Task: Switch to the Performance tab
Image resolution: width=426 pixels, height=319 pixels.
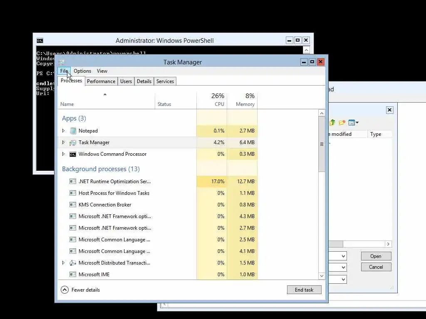Action: point(101,81)
